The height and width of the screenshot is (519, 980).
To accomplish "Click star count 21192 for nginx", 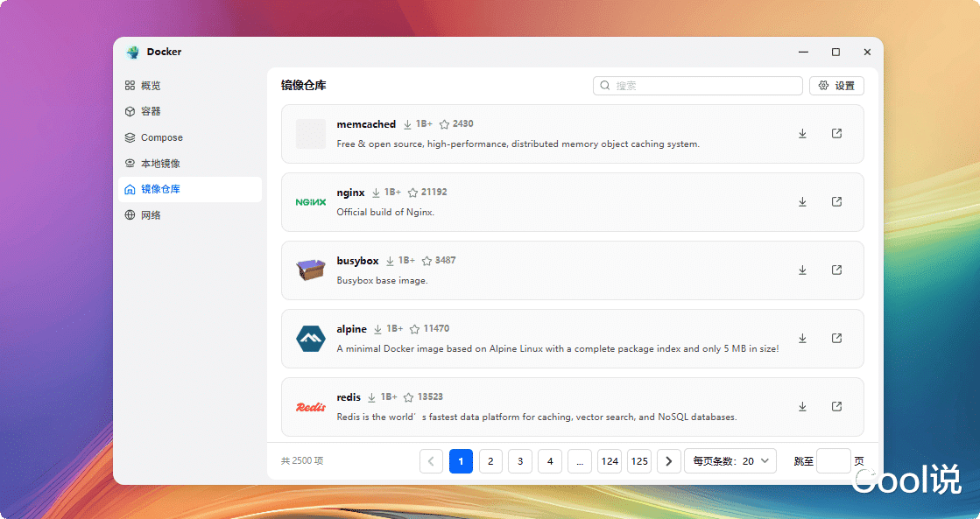I will coord(434,193).
